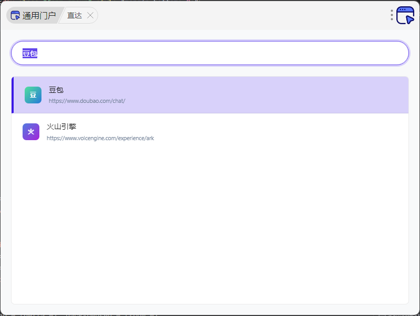Screen dimensions: 420x316
Task: Open the doubao.com/chat URL link
Action: click(87, 101)
